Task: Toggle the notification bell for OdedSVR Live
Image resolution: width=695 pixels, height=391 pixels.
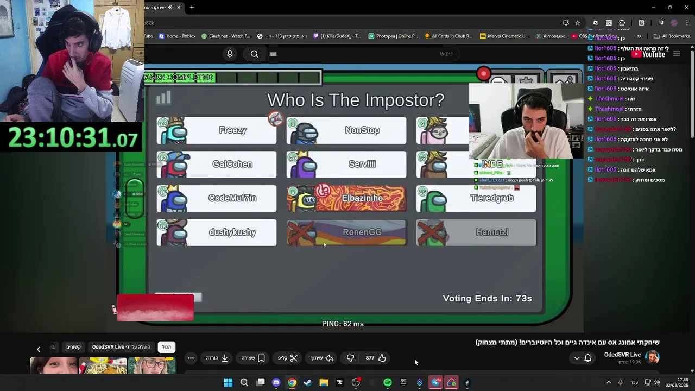Action: pos(587,358)
